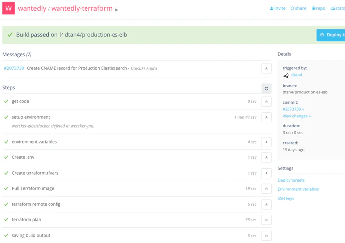The height and width of the screenshot is (243, 345).
Task: Click the terraform remote config checkmark
Action: pyautogui.click(x=6, y=204)
